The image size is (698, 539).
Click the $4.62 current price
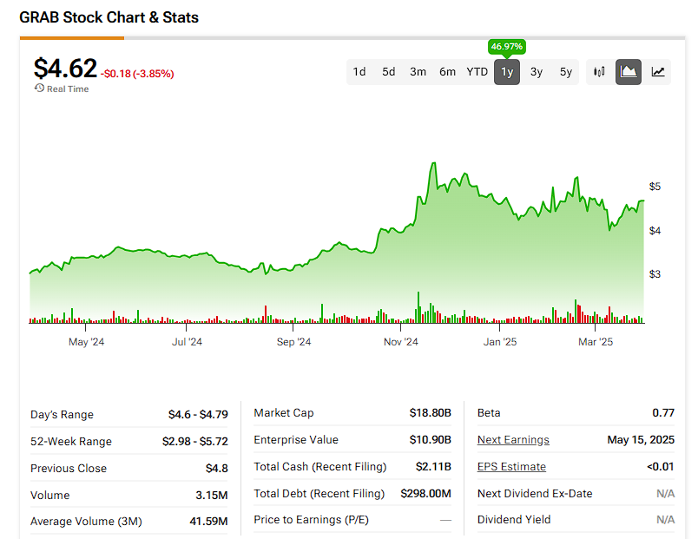(65, 69)
